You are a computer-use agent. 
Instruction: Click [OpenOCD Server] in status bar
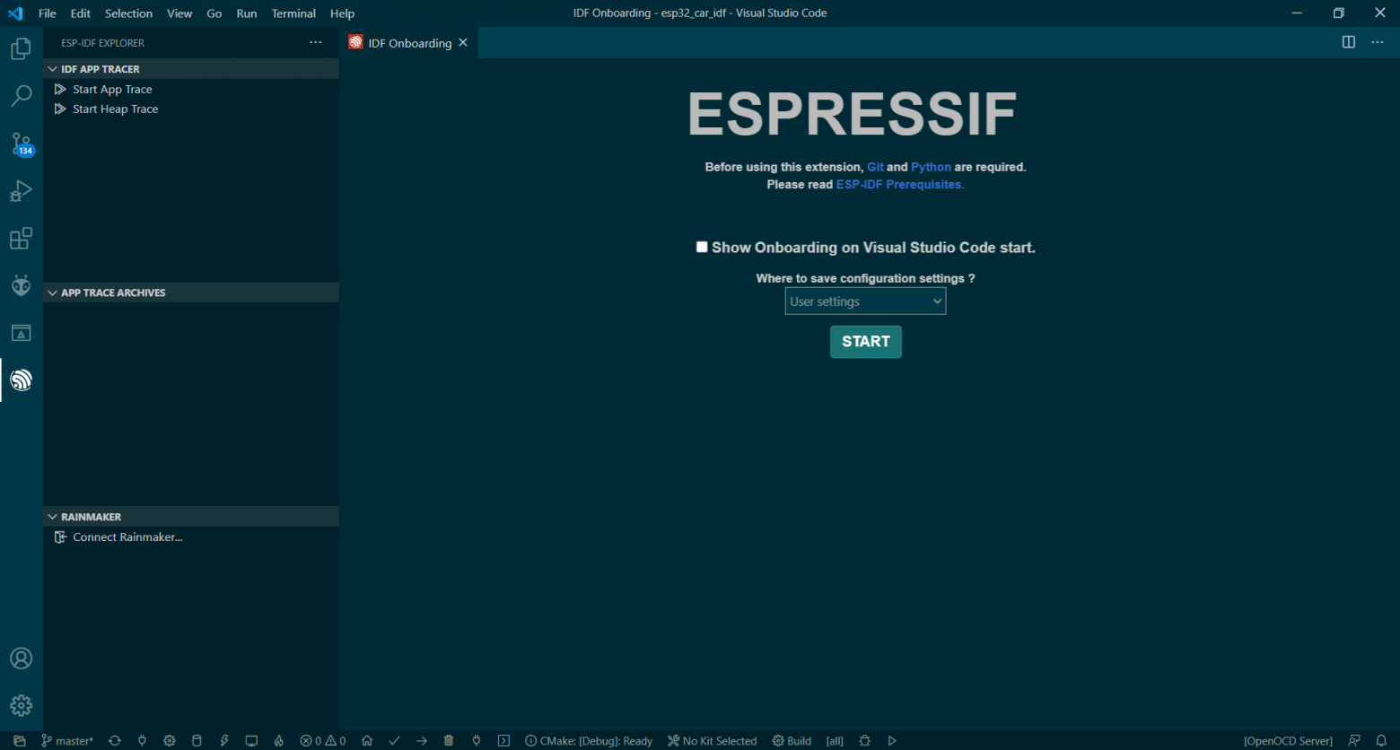[x=1288, y=741]
